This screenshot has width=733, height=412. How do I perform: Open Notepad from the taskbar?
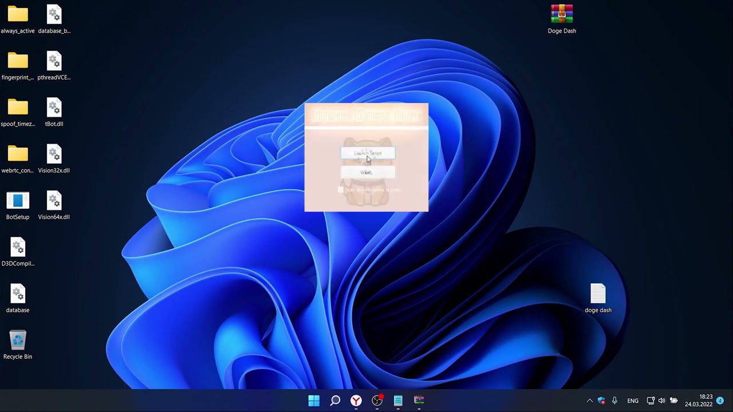(x=398, y=401)
